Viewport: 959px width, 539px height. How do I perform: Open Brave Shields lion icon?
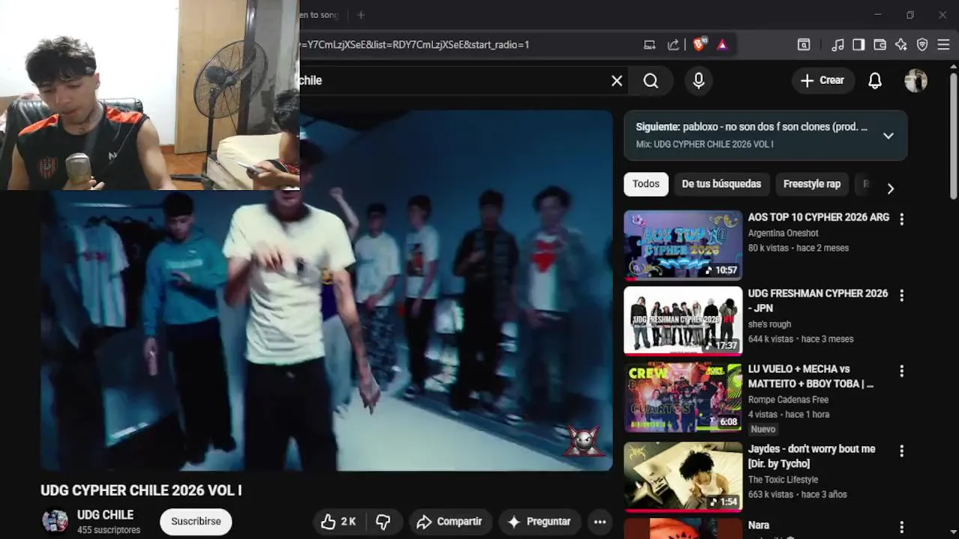pyautogui.click(x=699, y=45)
